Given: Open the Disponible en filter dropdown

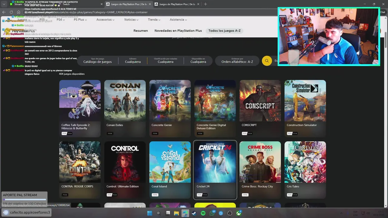Looking at the screenshot, I should pyautogui.click(x=198, y=61).
